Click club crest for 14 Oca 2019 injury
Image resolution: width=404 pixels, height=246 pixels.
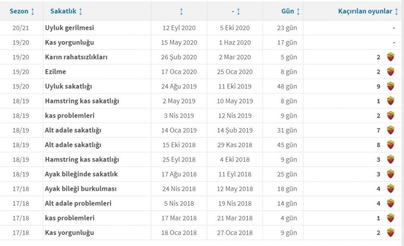[x=390, y=130]
